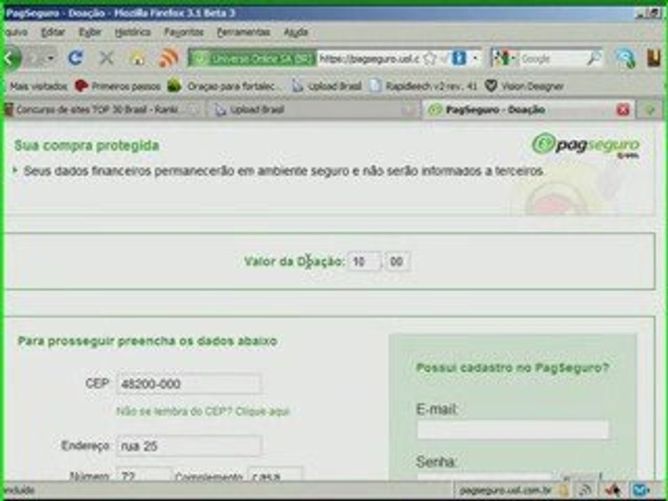Image resolution: width=668 pixels, height=501 pixels.
Task: Open the Favoritos menu
Action: (x=184, y=33)
